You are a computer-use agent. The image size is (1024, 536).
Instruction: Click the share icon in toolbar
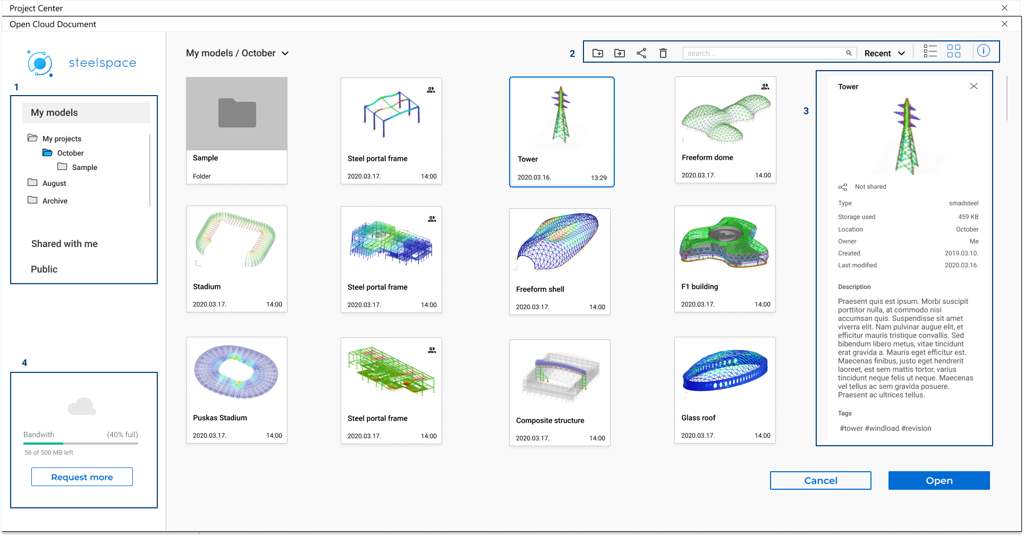[641, 53]
